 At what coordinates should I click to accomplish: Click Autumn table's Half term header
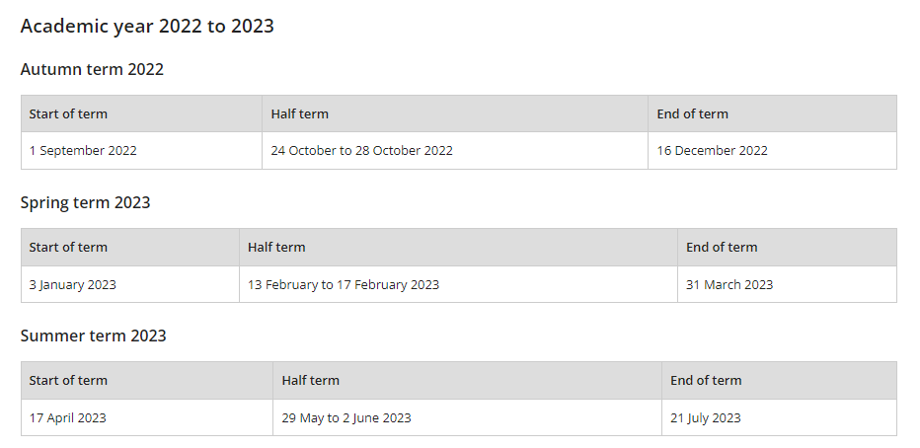point(455,113)
